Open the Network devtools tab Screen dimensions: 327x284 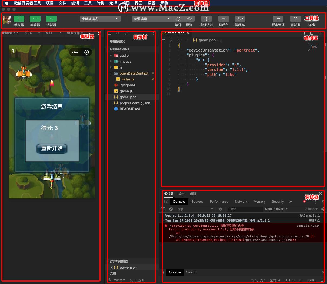tap(241, 202)
